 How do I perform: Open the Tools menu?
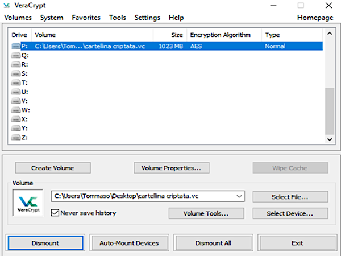[x=118, y=18]
